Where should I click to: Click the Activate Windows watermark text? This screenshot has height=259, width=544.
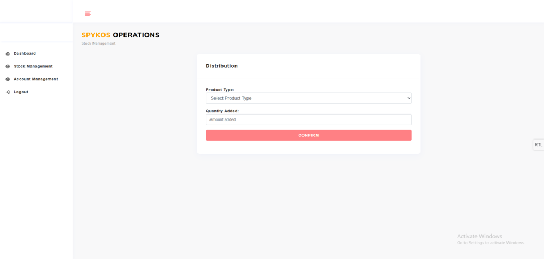click(x=479, y=236)
